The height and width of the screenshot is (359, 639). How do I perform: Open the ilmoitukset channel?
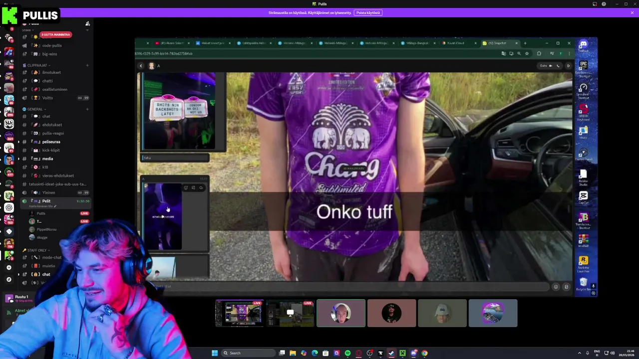coord(51,72)
